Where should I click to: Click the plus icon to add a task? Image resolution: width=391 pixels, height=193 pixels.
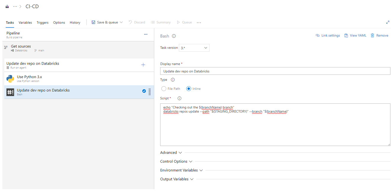point(143,65)
